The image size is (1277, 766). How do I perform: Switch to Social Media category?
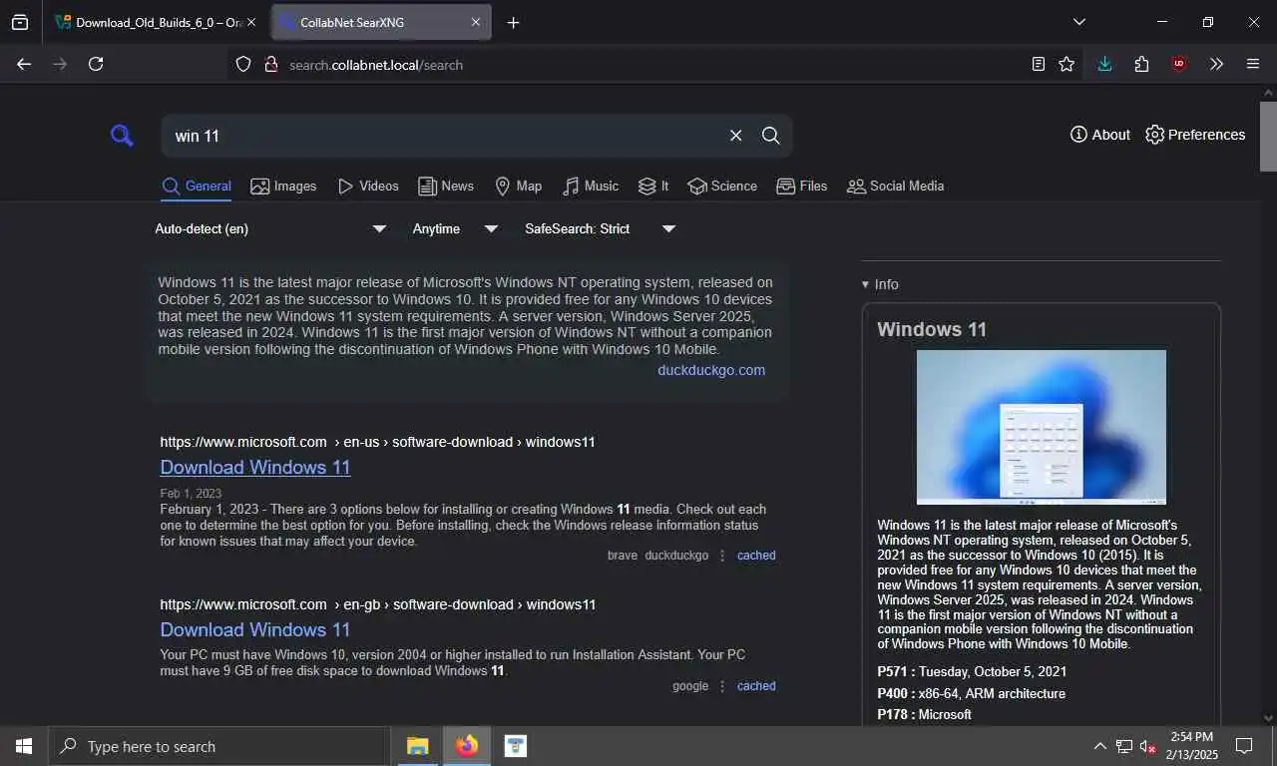click(895, 186)
